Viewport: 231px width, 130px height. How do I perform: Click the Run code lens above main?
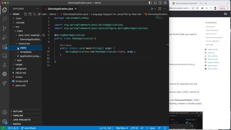pos(62,45)
